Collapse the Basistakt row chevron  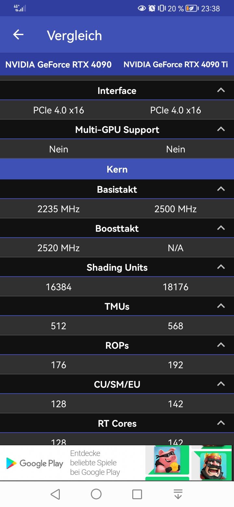221,189
